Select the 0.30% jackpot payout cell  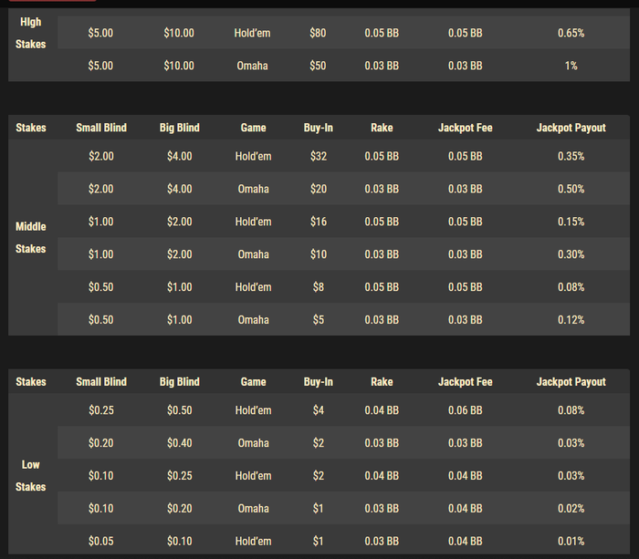coord(571,254)
